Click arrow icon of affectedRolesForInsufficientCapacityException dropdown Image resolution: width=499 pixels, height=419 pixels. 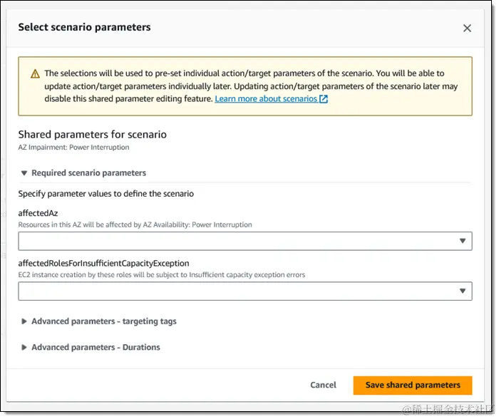pyautogui.click(x=463, y=291)
